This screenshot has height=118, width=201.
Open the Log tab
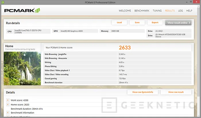pyautogui.click(x=181, y=11)
